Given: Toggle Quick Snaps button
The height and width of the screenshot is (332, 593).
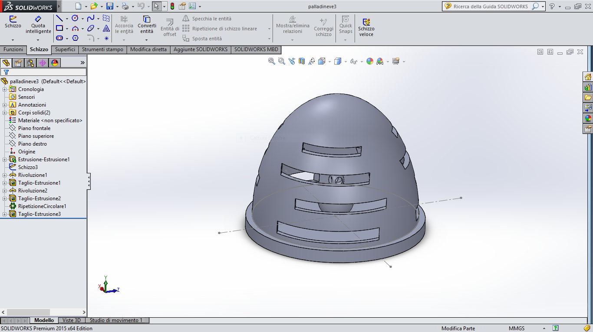Looking at the screenshot, I should pyautogui.click(x=346, y=25).
